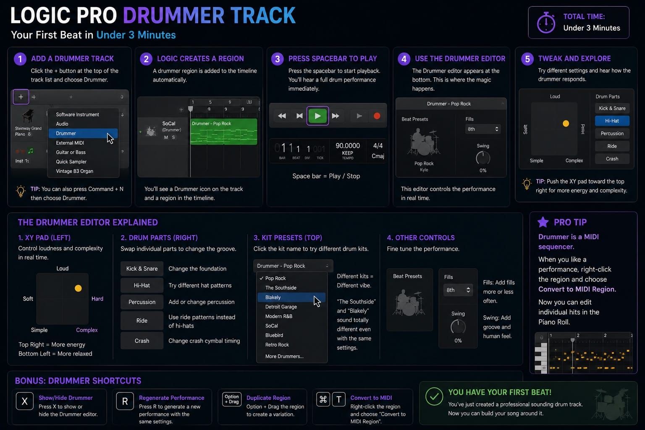This screenshot has height=430, width=645.
Task: Click the lightbulb icon beside the XY pad tip
Action: coord(527,184)
